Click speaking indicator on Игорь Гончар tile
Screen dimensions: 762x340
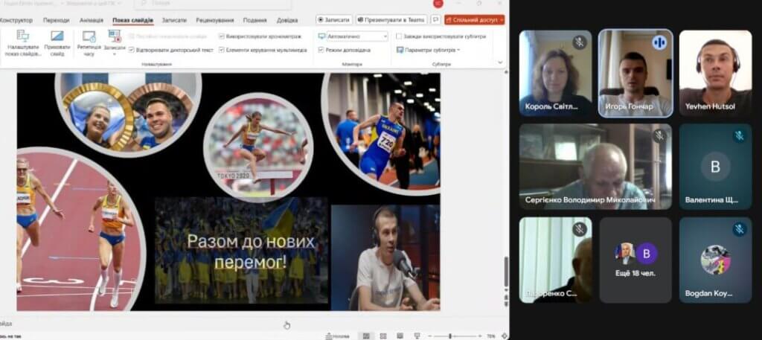[659, 42]
